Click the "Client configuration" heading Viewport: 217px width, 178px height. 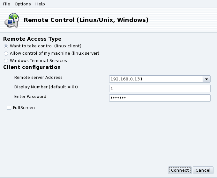[x=32, y=67]
